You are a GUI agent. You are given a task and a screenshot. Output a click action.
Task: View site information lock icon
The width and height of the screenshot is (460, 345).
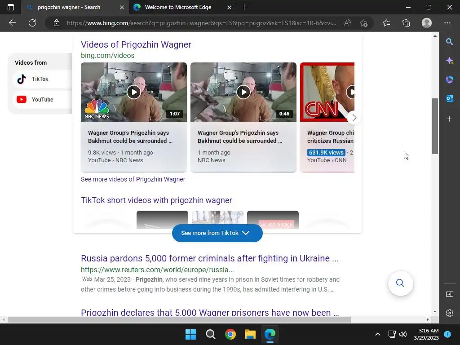(x=57, y=23)
